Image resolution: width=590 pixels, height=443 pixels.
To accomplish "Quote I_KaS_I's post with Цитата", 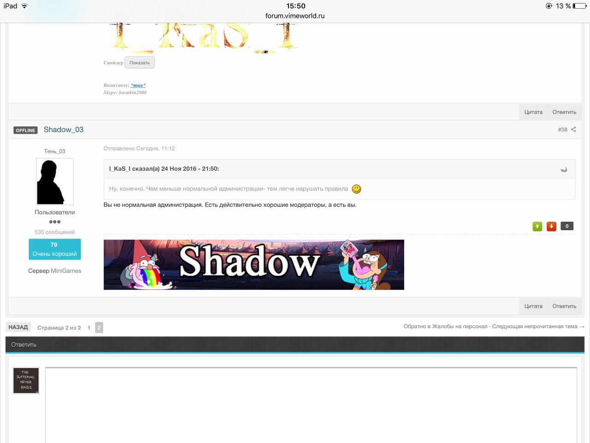I will [533, 112].
